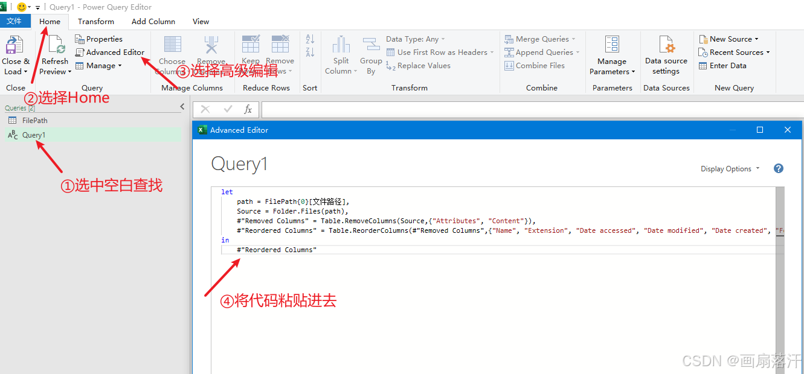Click the Refresh Preview icon
The image size is (804, 374).
coord(54,53)
